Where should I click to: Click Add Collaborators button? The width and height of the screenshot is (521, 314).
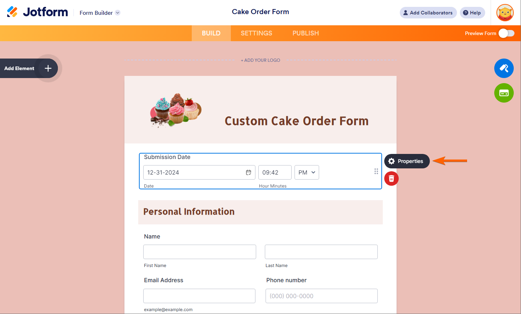[428, 13]
